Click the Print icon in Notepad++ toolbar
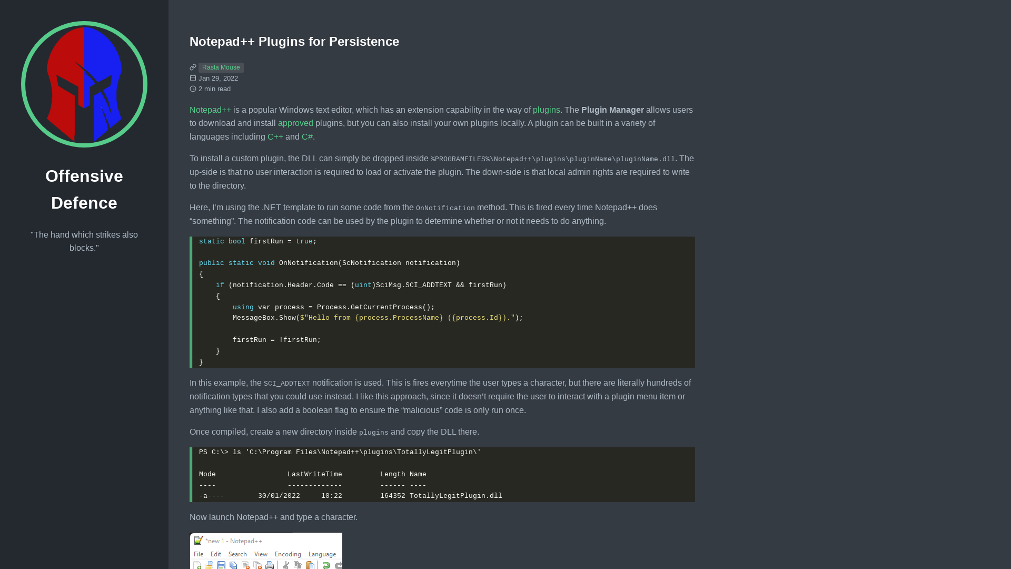Viewport: 1011px width, 569px height. tap(270, 565)
